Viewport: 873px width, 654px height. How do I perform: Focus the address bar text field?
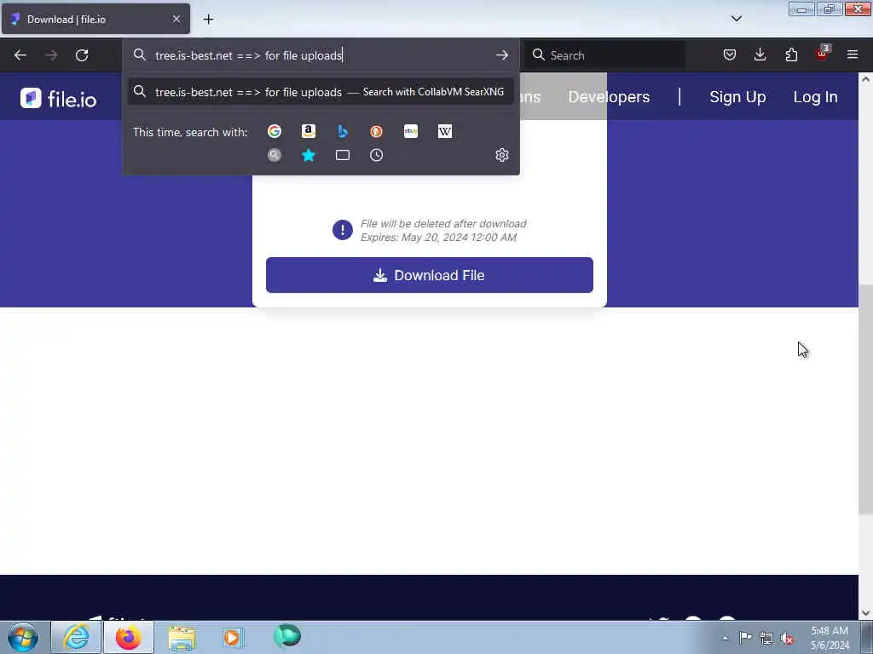[321, 55]
